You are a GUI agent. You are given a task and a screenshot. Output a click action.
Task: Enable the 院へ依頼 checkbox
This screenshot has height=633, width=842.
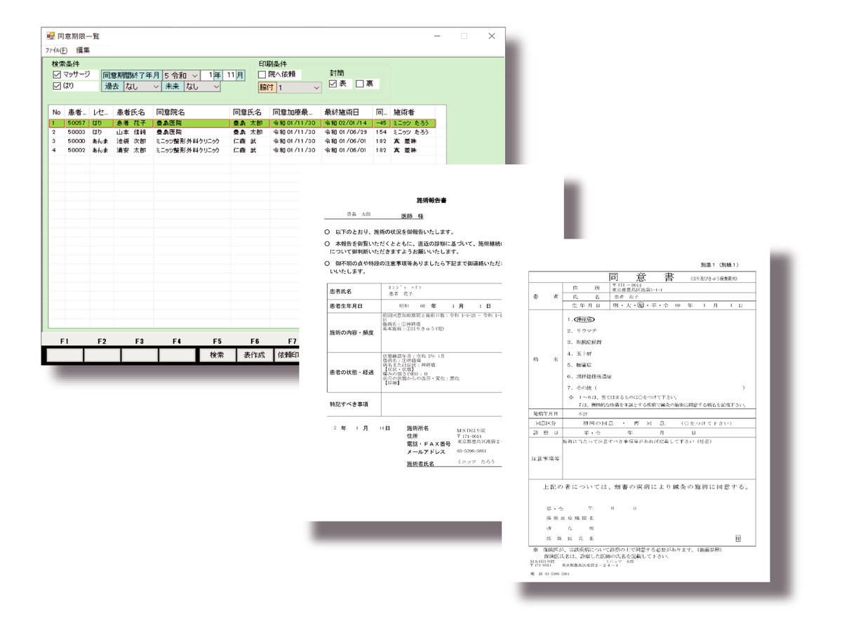click(262, 74)
